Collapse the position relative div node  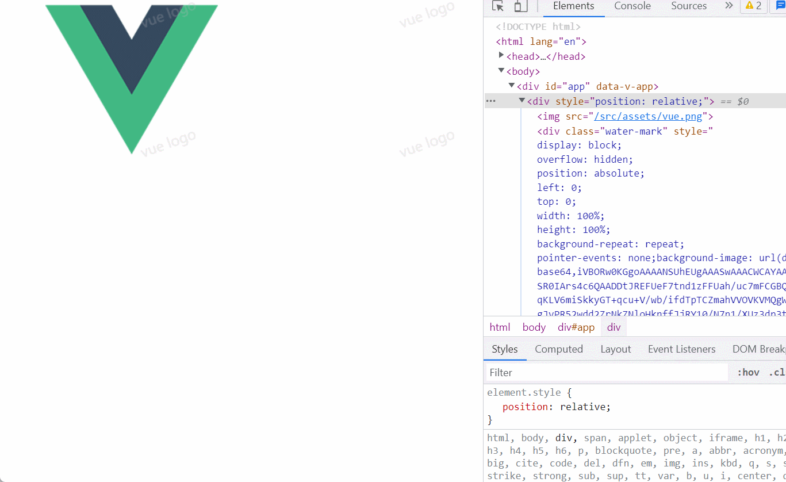point(522,101)
